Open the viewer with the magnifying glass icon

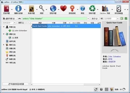42,9
